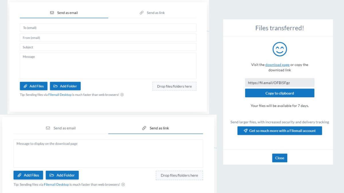Select the lower Send as link tab
Image resolution: width=344 pixels, height=193 pixels.
pos(156,128)
